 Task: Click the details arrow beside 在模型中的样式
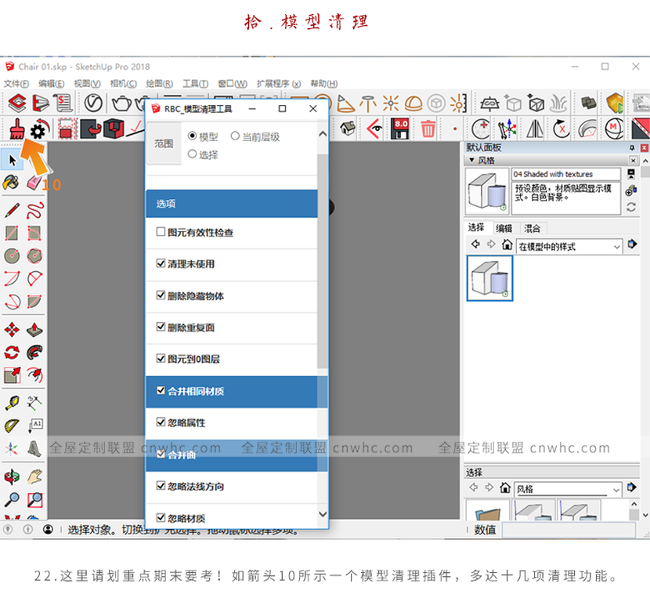[x=632, y=245]
